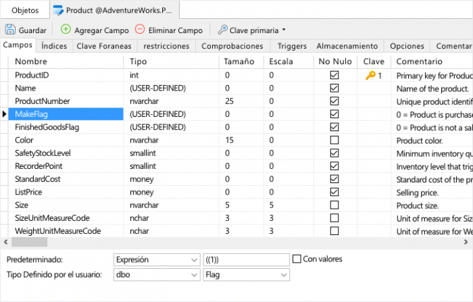Click the Escala column header
473x302 pixels.
coord(289,61)
